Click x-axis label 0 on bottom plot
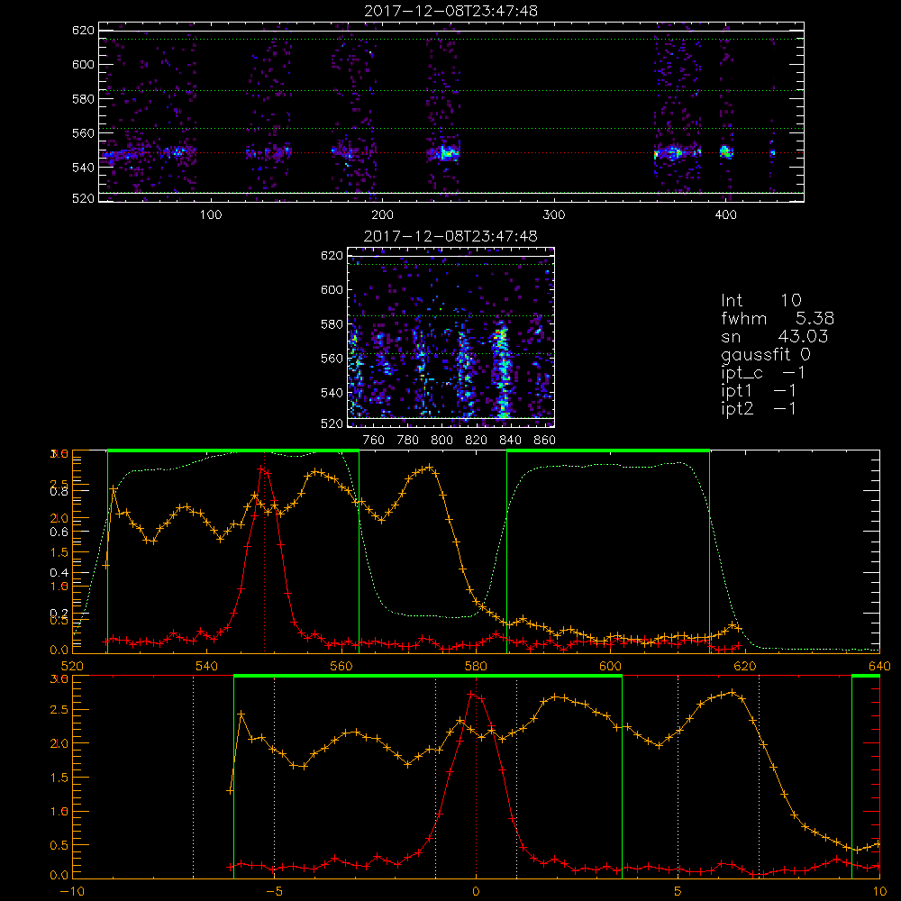 coord(476,892)
